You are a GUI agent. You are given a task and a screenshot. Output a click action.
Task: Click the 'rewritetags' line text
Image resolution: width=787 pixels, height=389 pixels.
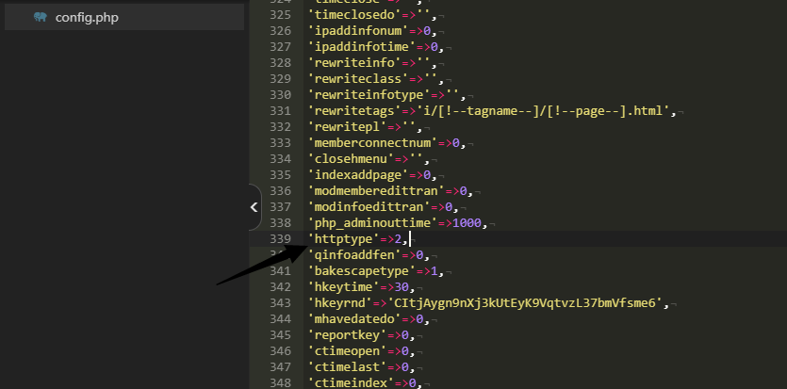click(x=493, y=111)
